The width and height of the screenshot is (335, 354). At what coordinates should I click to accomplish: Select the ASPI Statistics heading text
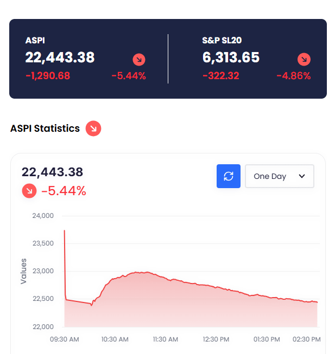(45, 128)
